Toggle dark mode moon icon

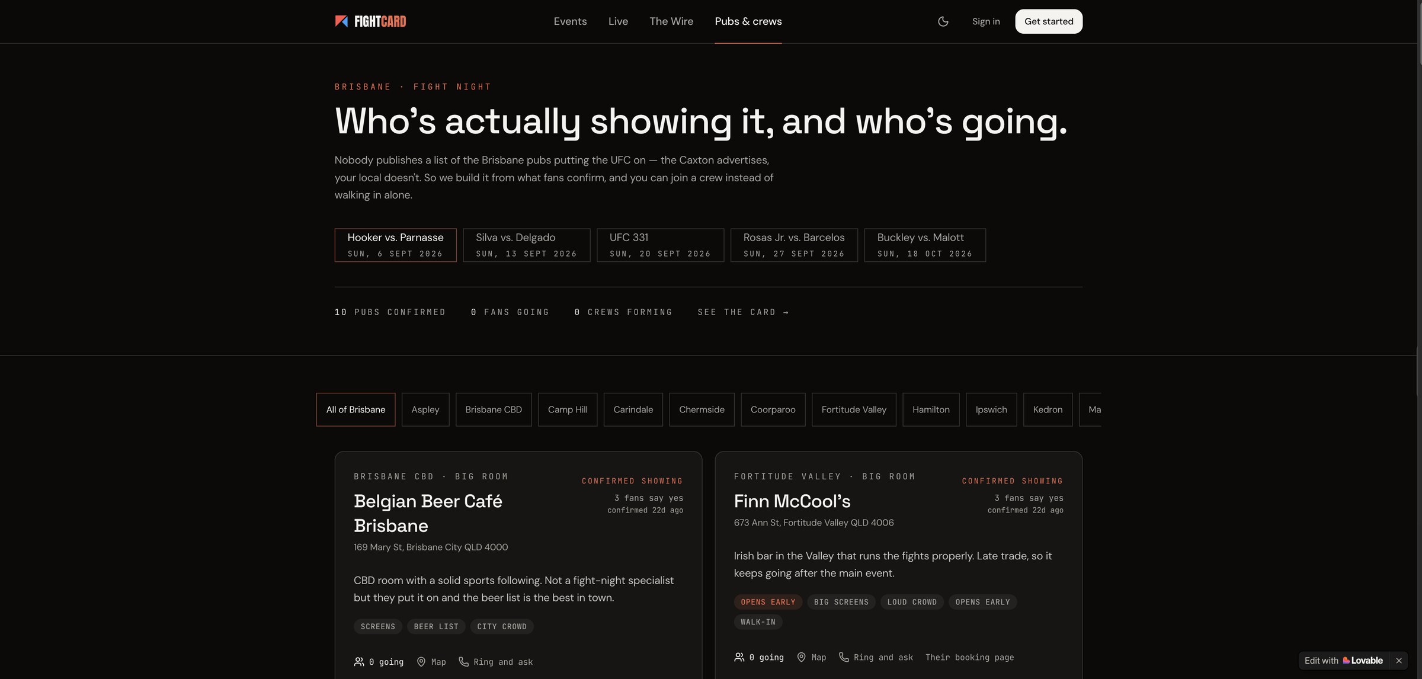(943, 21)
